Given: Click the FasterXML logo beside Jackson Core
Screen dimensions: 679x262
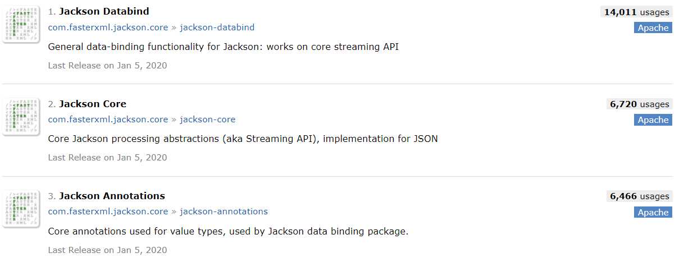Looking at the screenshot, I should click(21, 117).
